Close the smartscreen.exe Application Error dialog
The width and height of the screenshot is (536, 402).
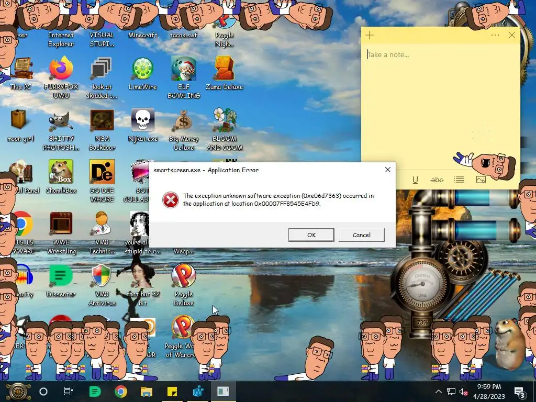click(x=388, y=170)
